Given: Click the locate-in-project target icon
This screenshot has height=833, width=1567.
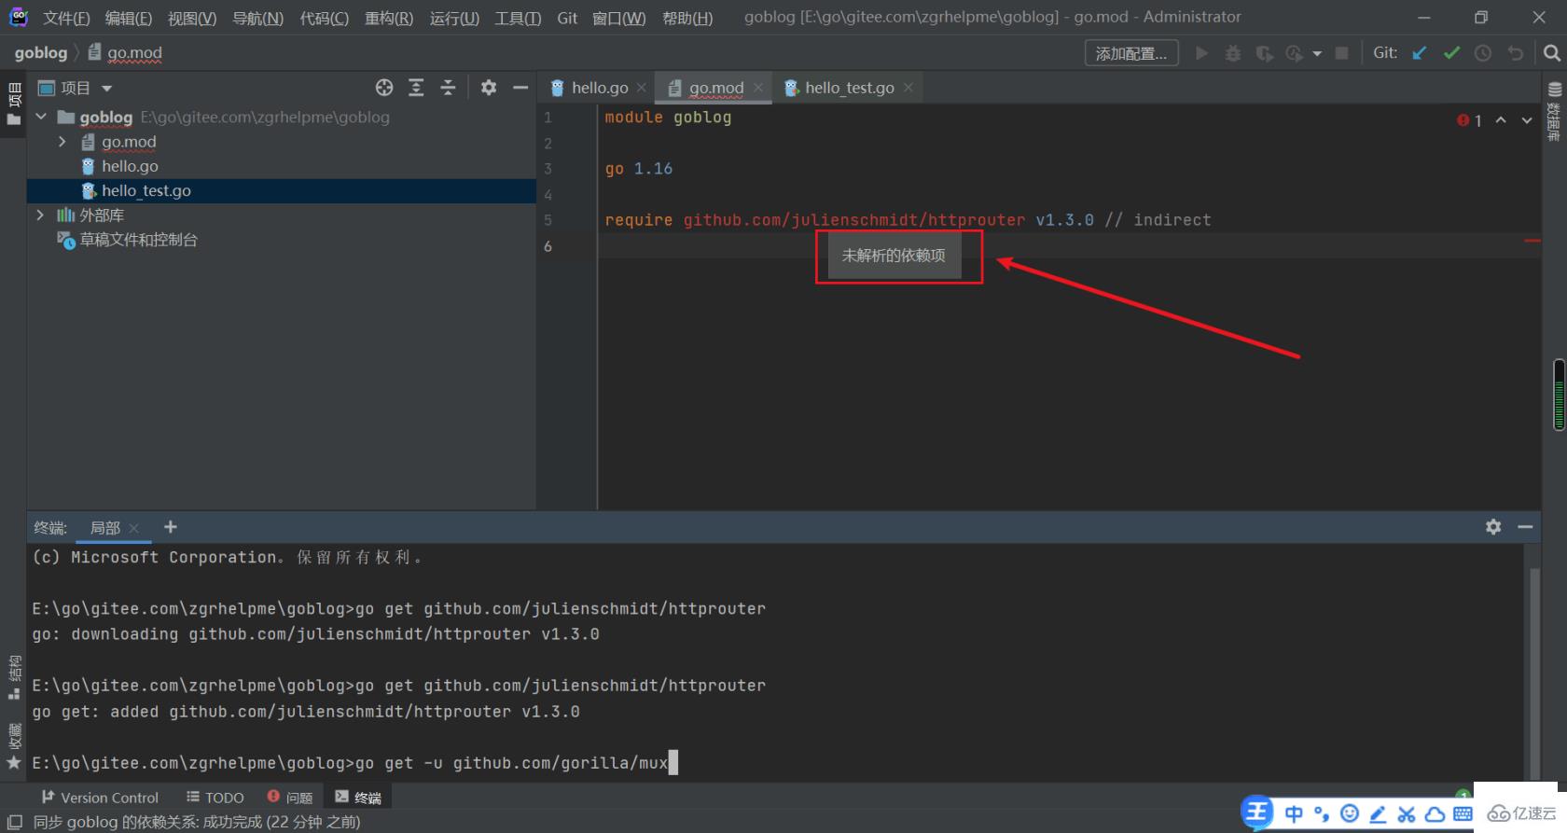Looking at the screenshot, I should click(x=384, y=88).
